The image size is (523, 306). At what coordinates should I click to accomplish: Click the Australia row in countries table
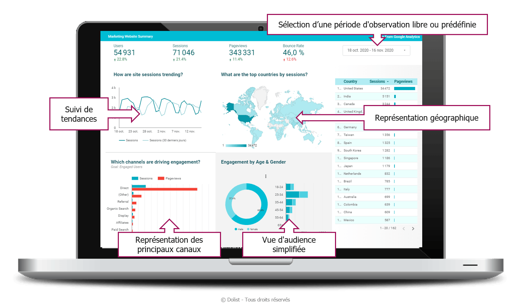click(376, 197)
